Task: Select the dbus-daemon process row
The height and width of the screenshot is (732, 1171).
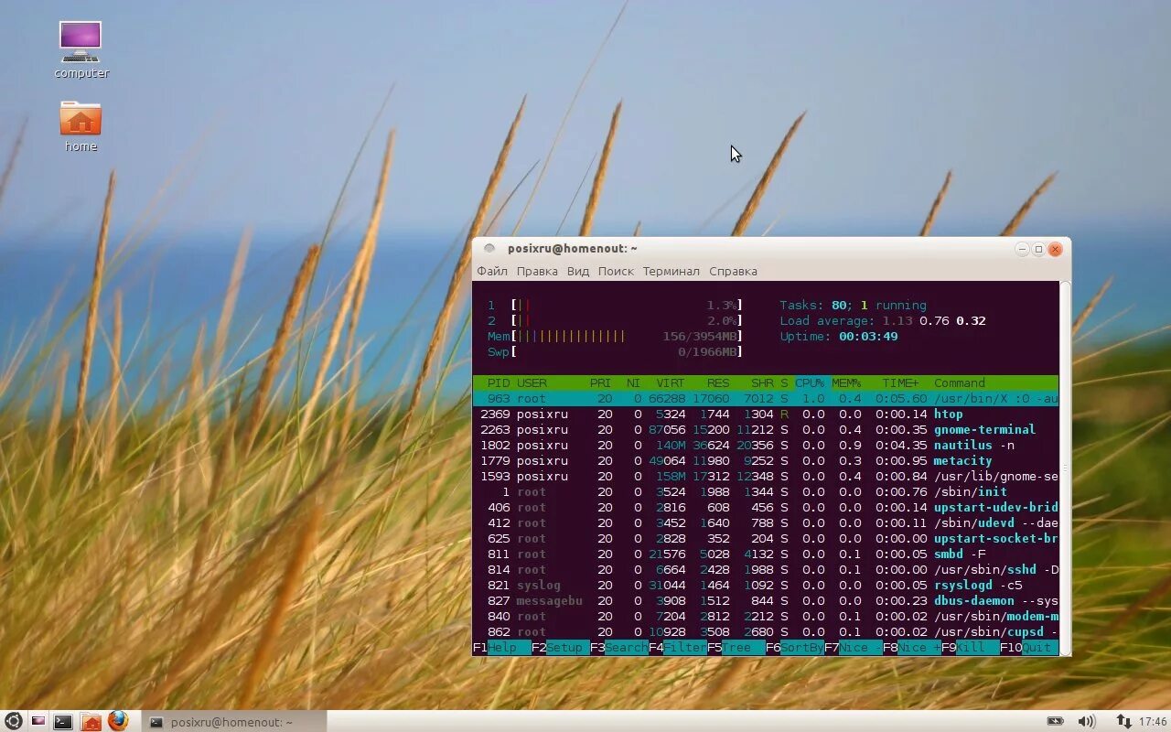Action: click(766, 601)
